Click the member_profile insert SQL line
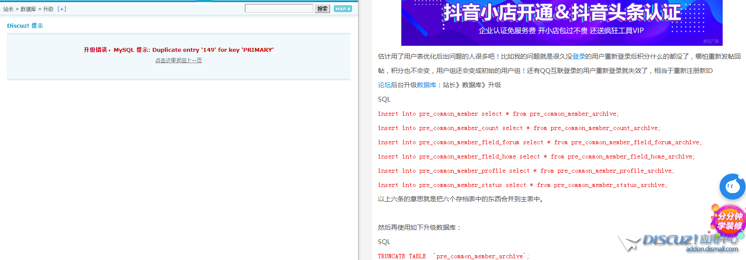This screenshot has width=746, height=260. coord(526,171)
